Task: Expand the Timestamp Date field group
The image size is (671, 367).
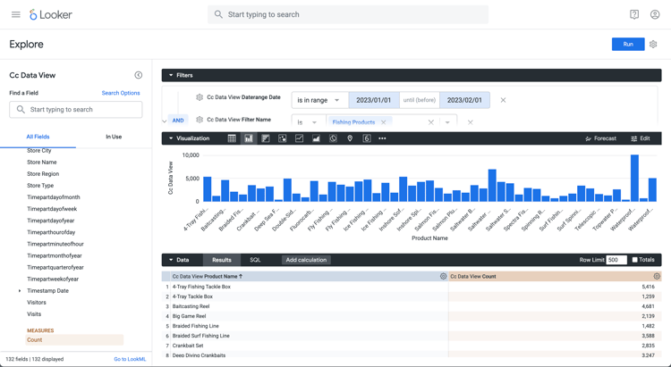Action: point(20,291)
